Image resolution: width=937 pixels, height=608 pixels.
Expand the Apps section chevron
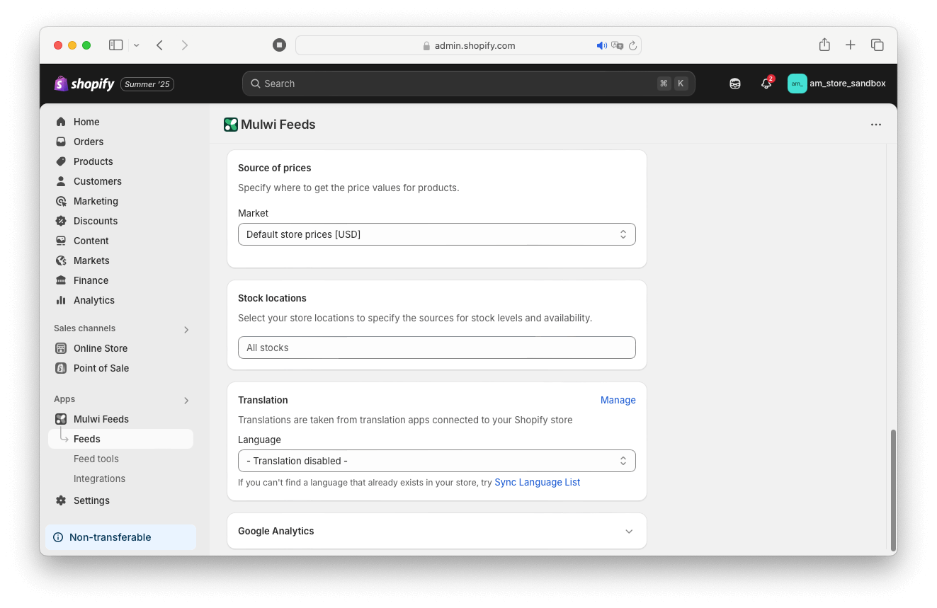coord(186,400)
